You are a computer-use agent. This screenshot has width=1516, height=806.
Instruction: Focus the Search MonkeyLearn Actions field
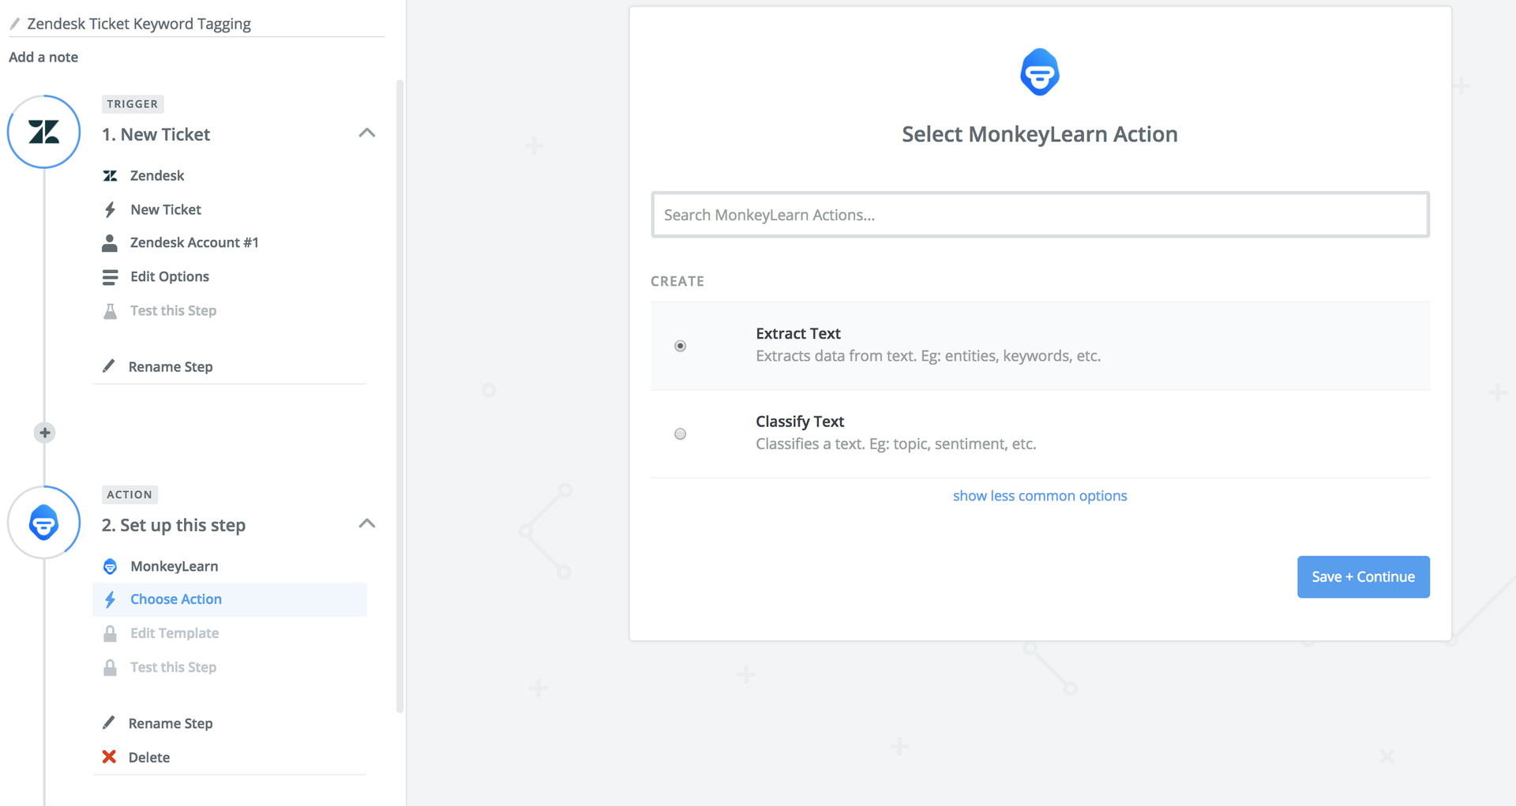(1040, 215)
